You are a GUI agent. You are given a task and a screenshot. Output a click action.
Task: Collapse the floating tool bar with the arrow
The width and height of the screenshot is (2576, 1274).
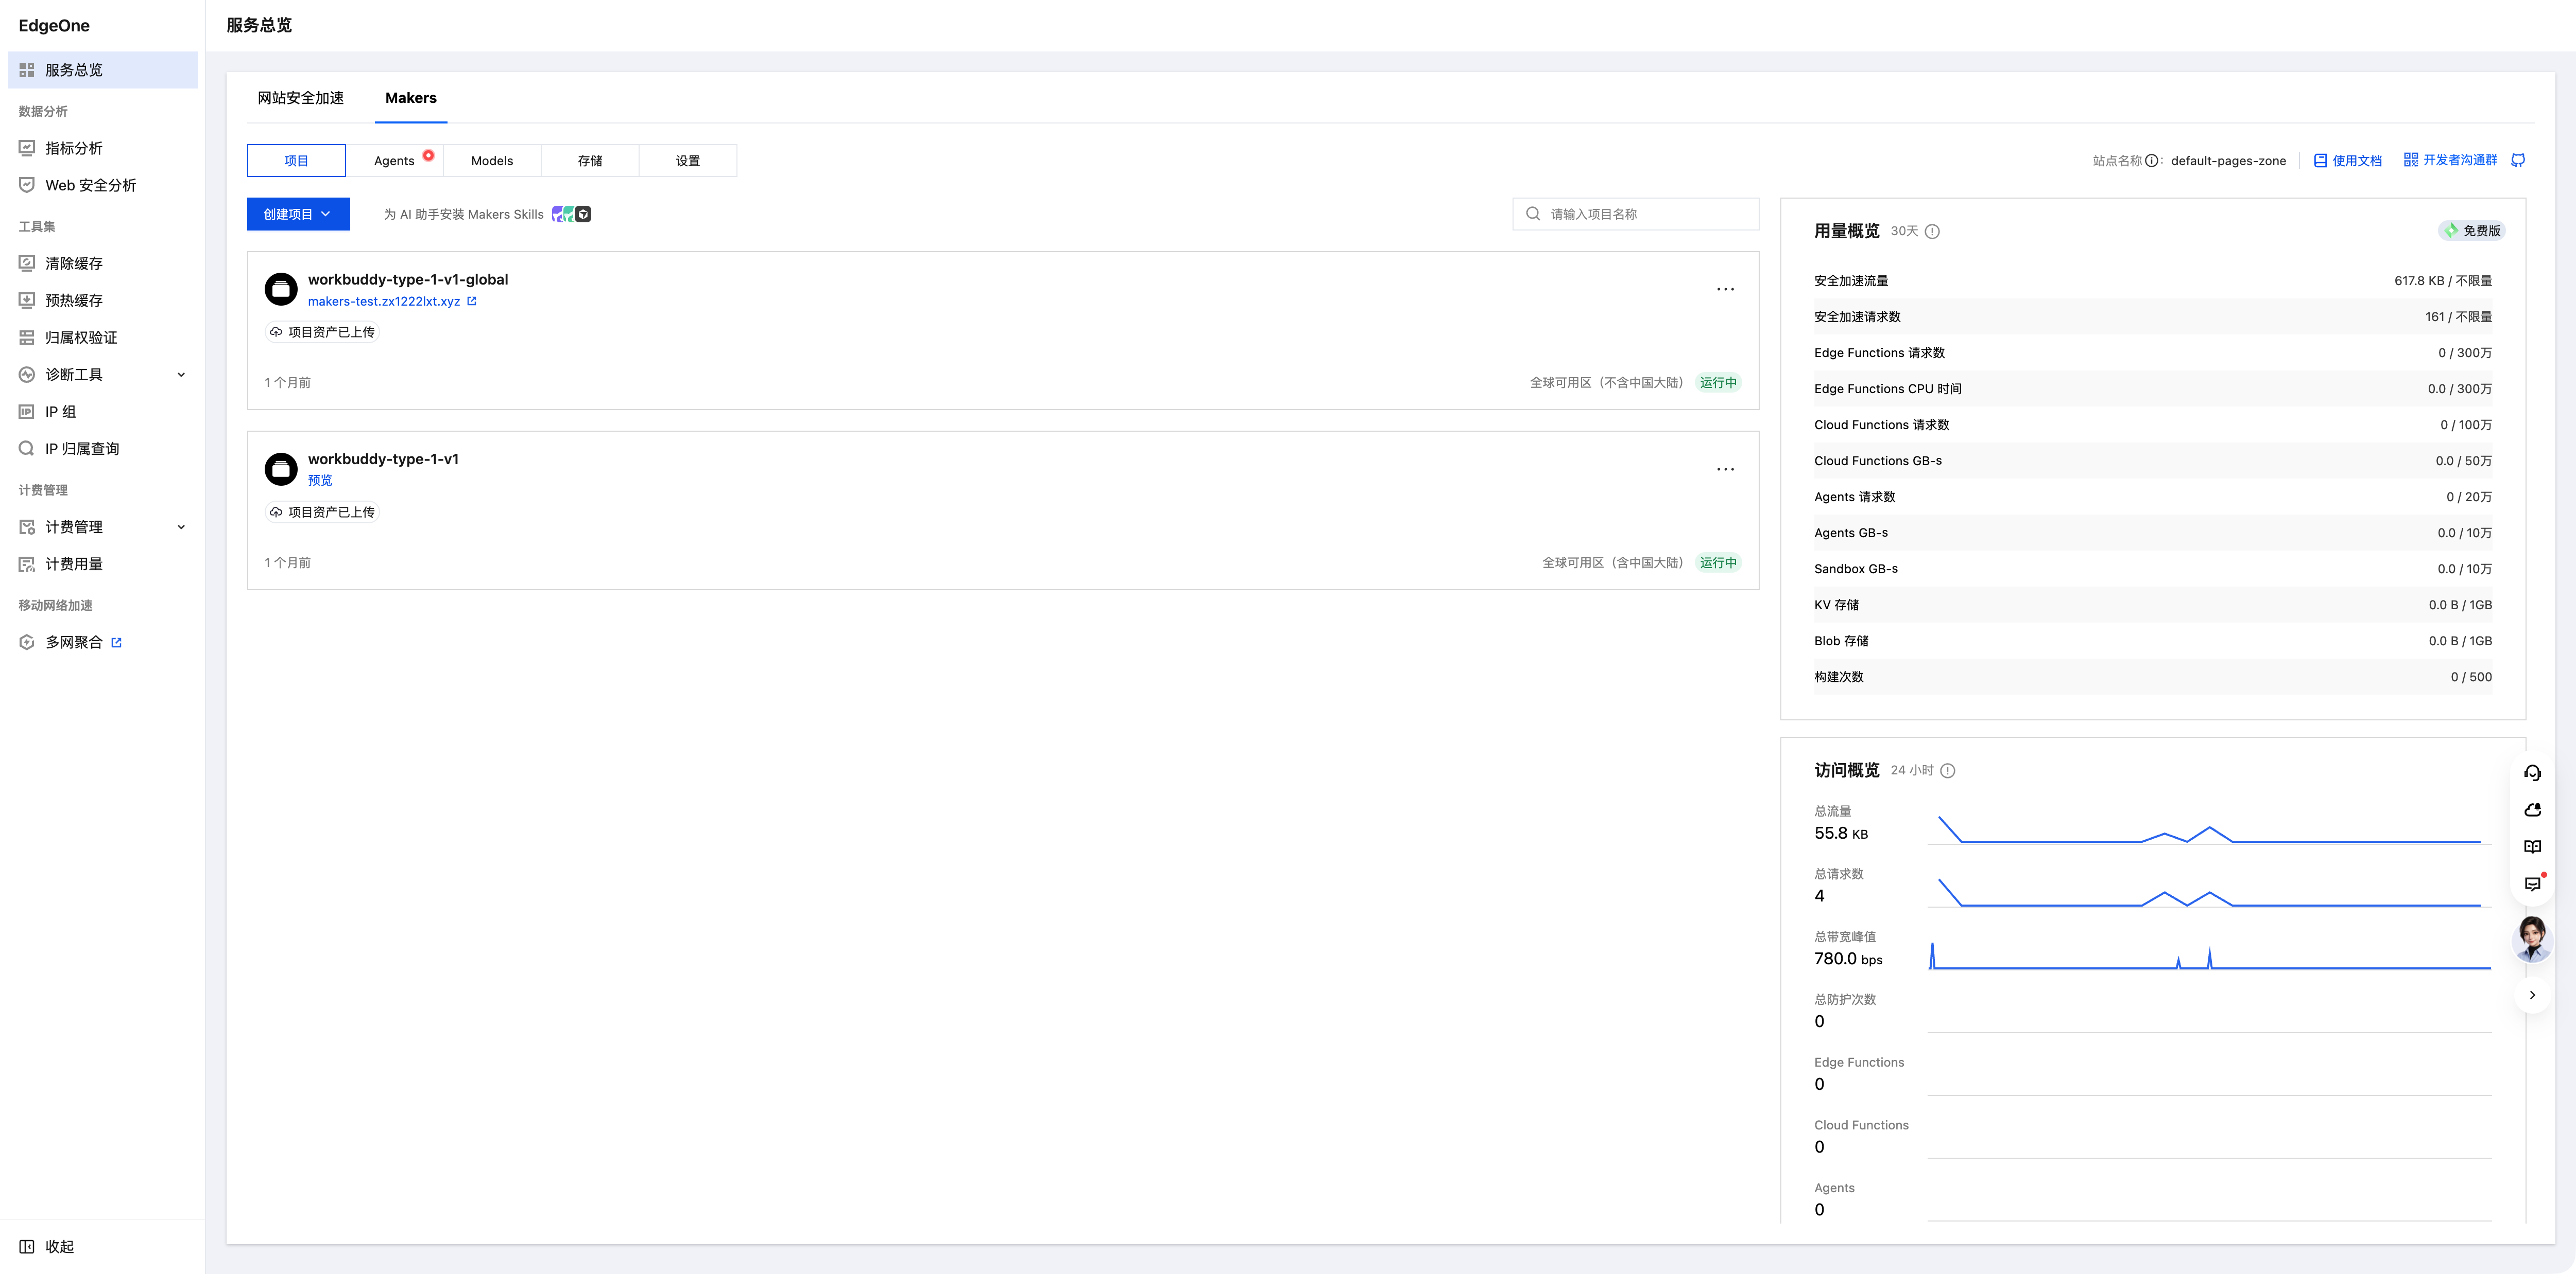pyautogui.click(x=2532, y=995)
